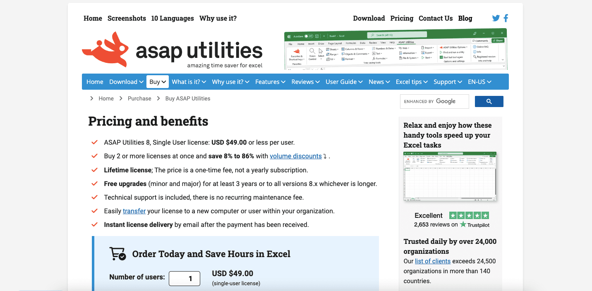Expand the Support dropdown
The image size is (592, 291).
448,82
